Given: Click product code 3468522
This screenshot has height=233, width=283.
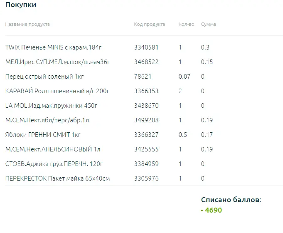Looking at the screenshot, I should click(x=146, y=62).
